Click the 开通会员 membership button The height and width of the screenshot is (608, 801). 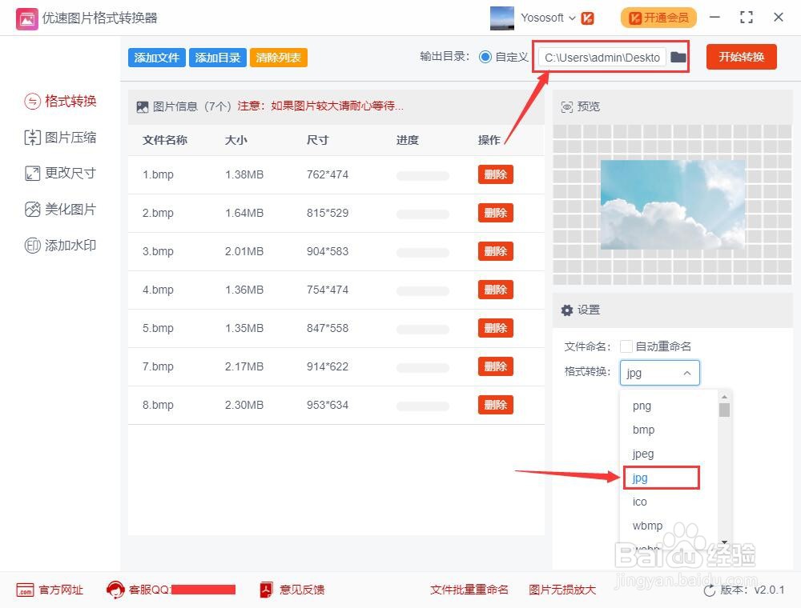pyautogui.click(x=658, y=18)
